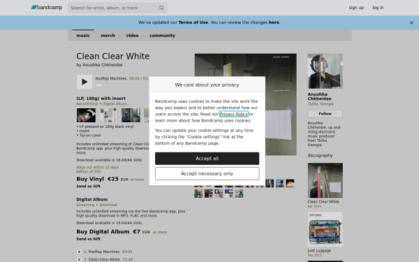View third vinyl package photo thumbnail

point(131,115)
